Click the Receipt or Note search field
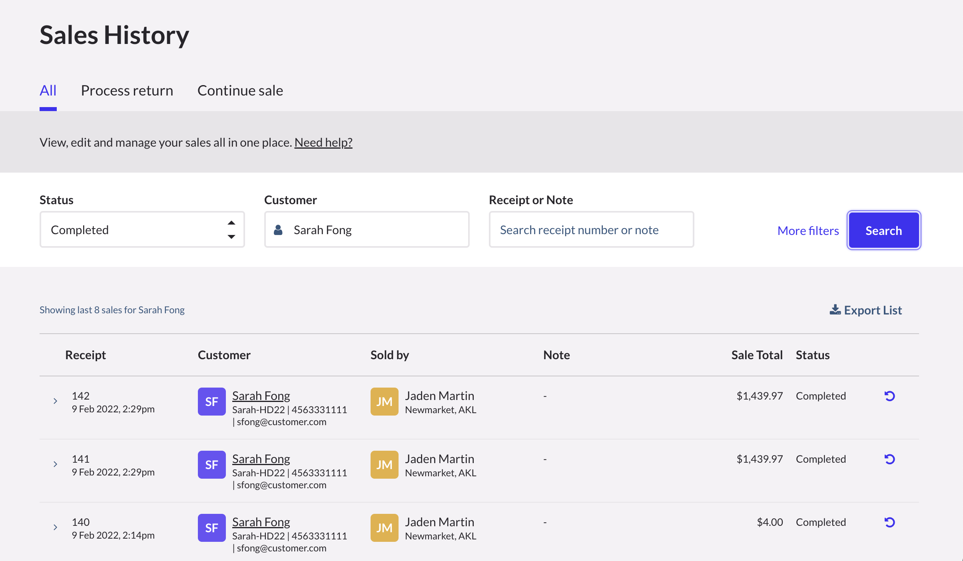Image resolution: width=963 pixels, height=561 pixels. (x=592, y=230)
